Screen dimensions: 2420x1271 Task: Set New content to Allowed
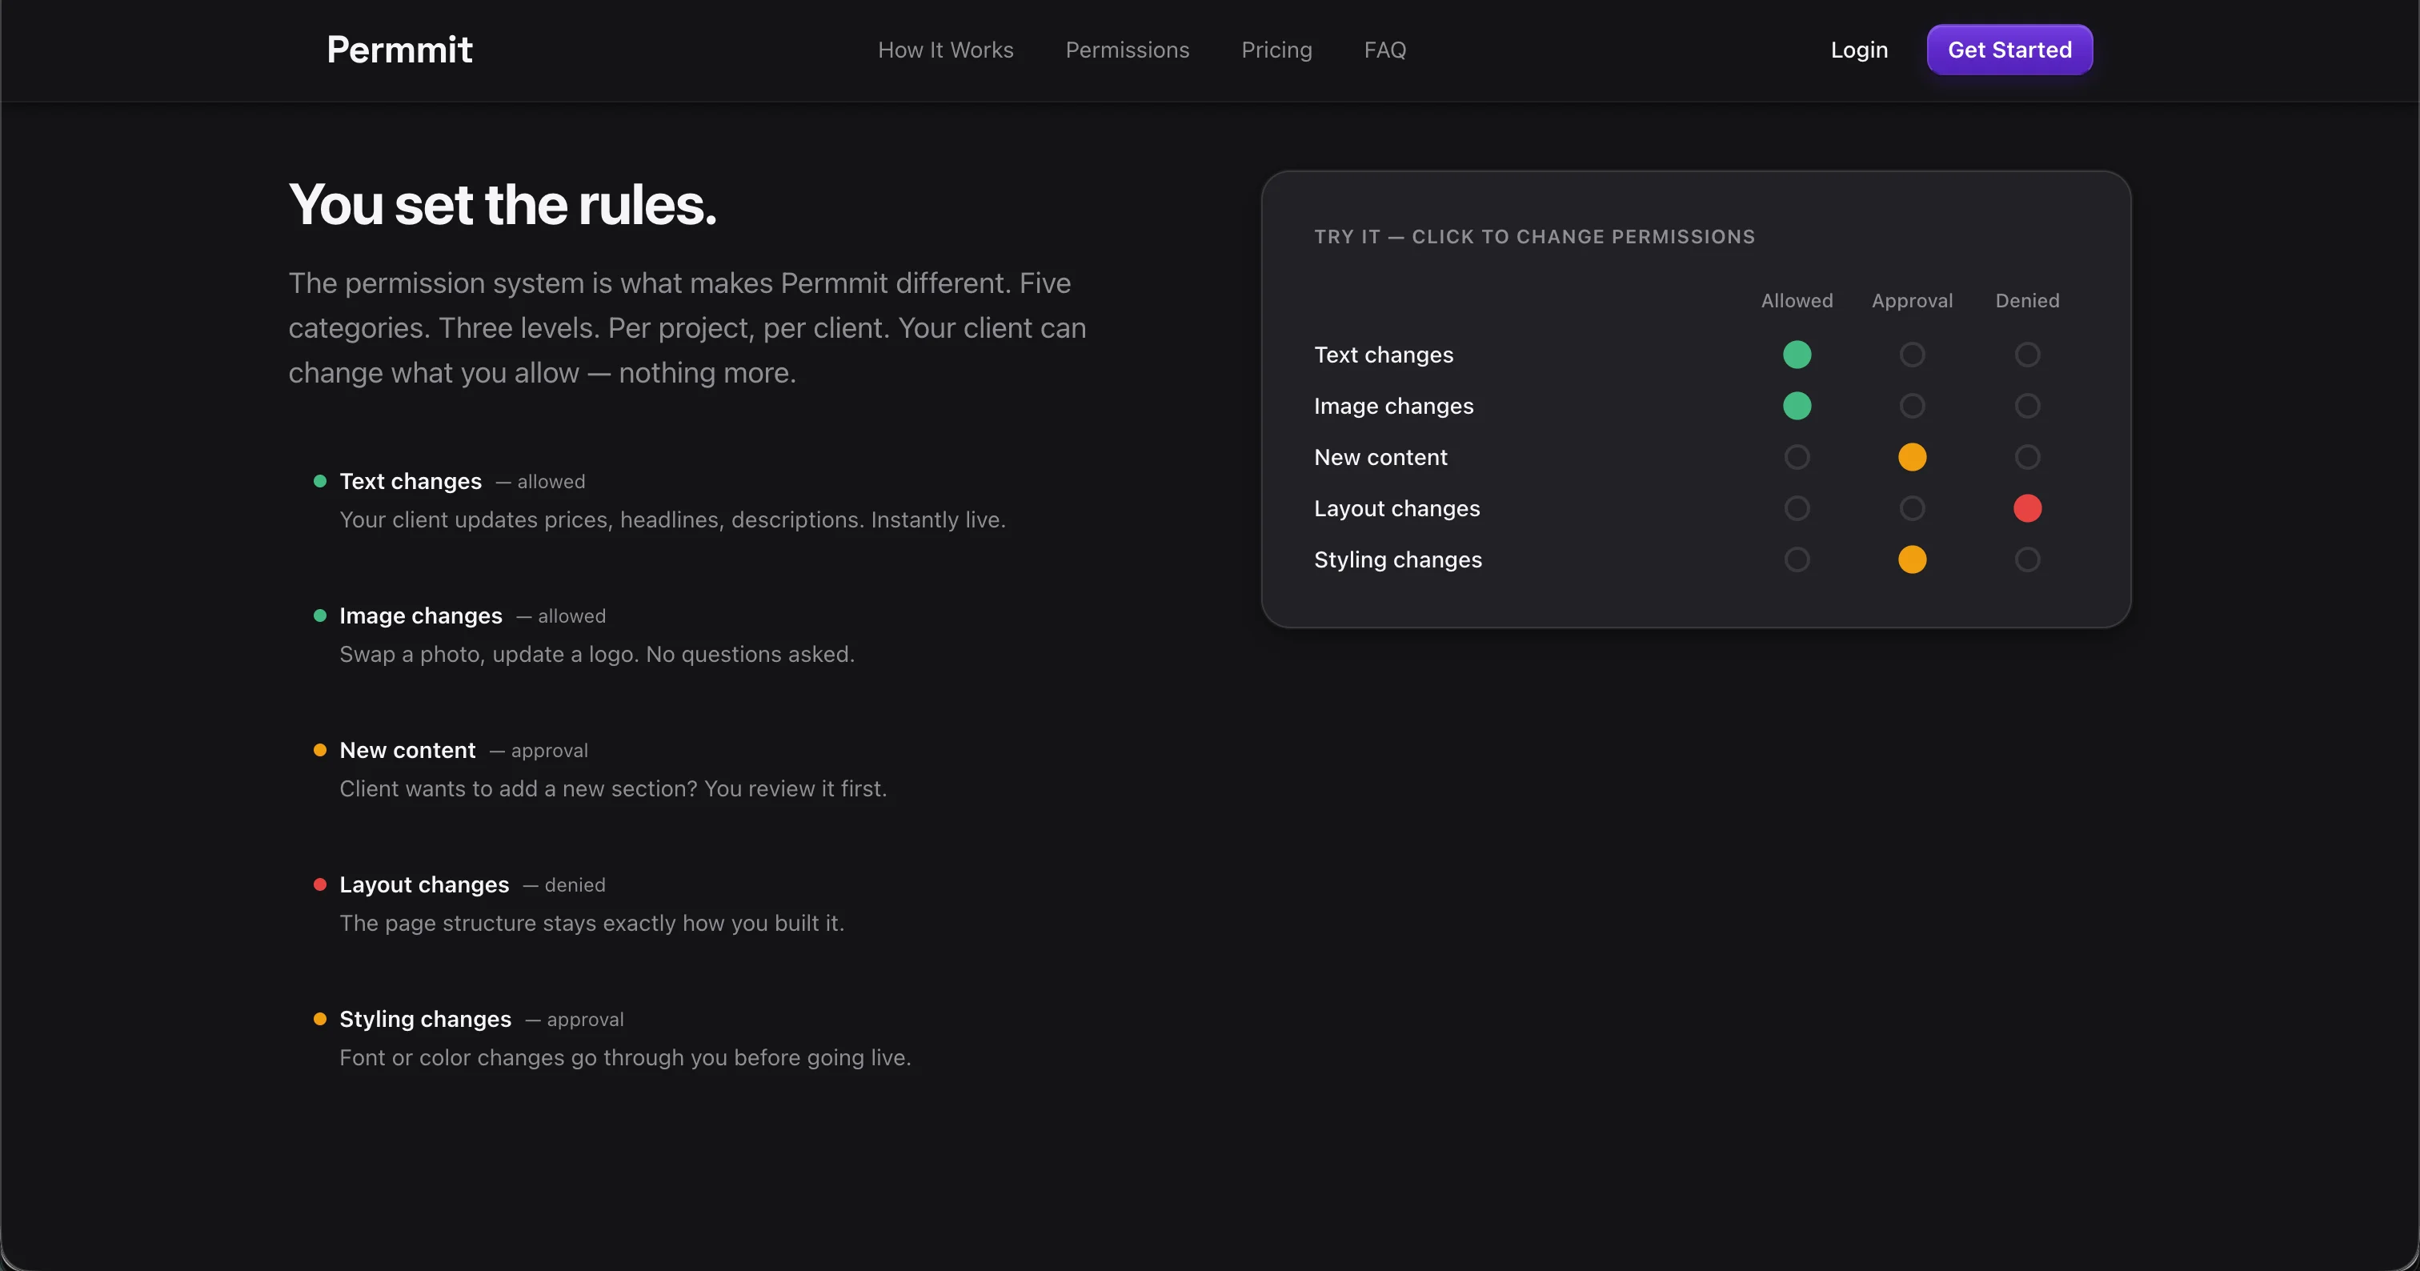[x=1797, y=458]
